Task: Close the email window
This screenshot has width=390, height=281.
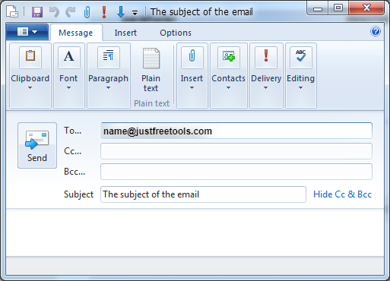Action: pos(366,8)
